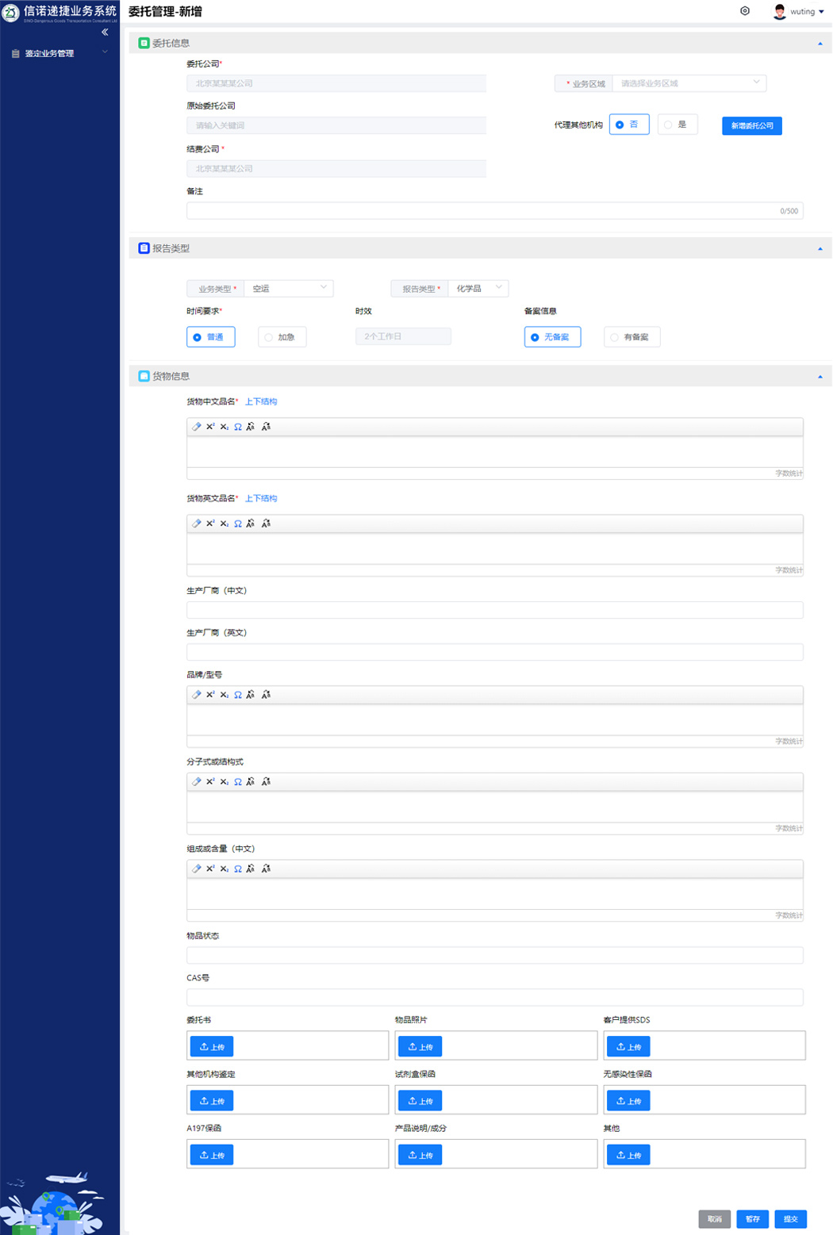This screenshot has height=1235, width=833.
Task: Click 上下结构 link beside 货物中文品名
Action: tap(261, 402)
